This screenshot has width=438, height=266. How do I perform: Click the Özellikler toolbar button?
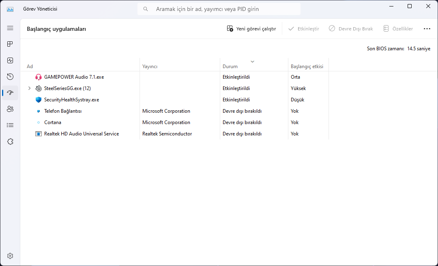pyautogui.click(x=398, y=29)
